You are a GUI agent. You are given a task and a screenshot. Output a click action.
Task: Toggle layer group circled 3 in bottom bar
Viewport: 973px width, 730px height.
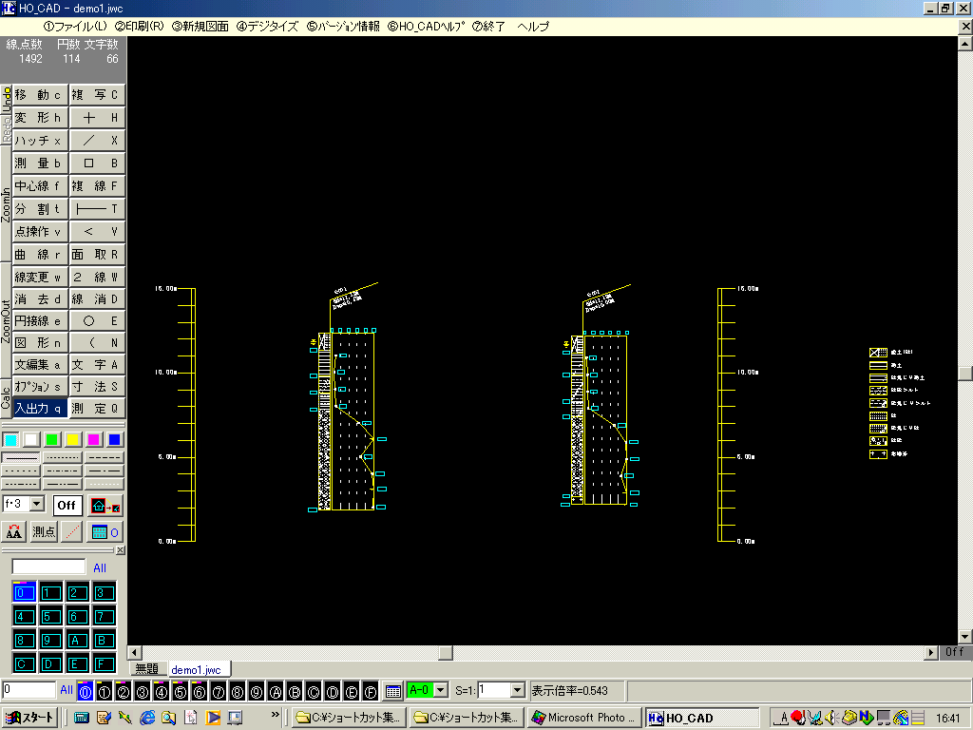143,691
